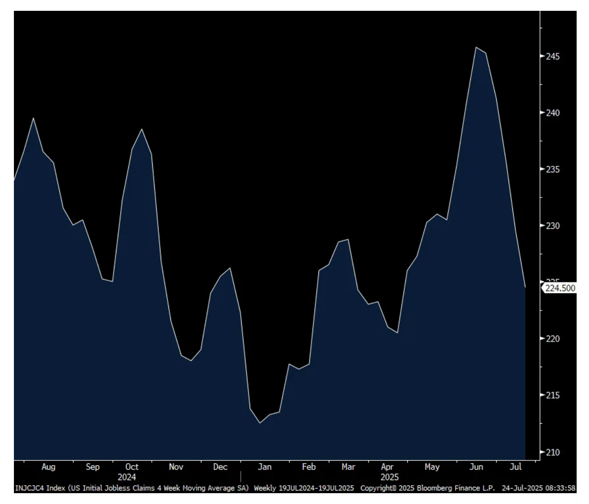This screenshot has width=589, height=504.
Task: Select the Dec month label on x-axis
Action: pyautogui.click(x=220, y=467)
